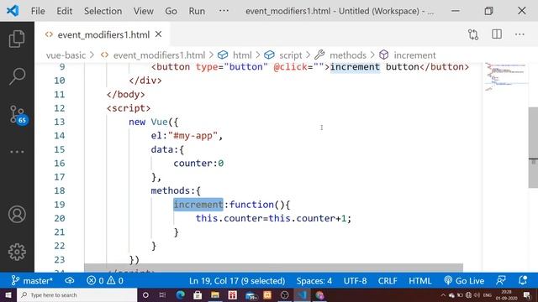
Task: Open the Selection menu
Action: (103, 11)
